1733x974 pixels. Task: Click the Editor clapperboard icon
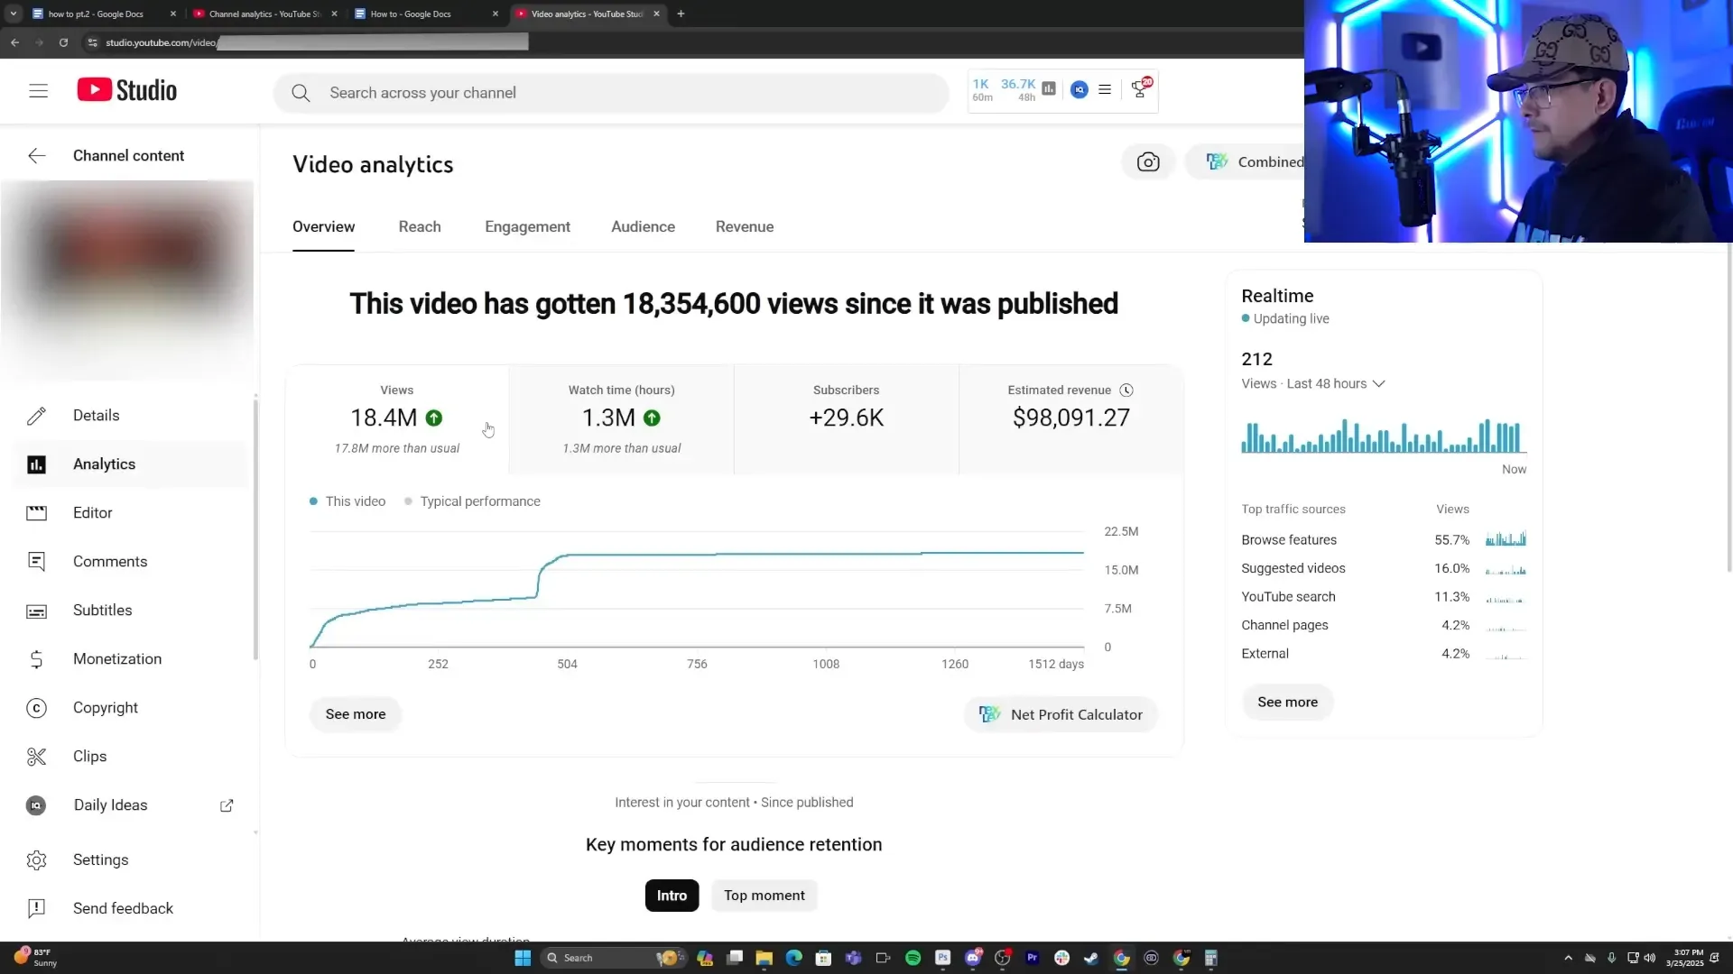[36, 513]
